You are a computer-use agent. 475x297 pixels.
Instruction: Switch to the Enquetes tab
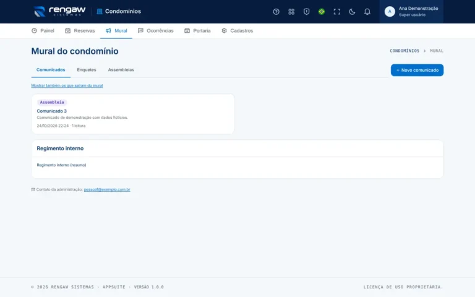click(x=87, y=70)
